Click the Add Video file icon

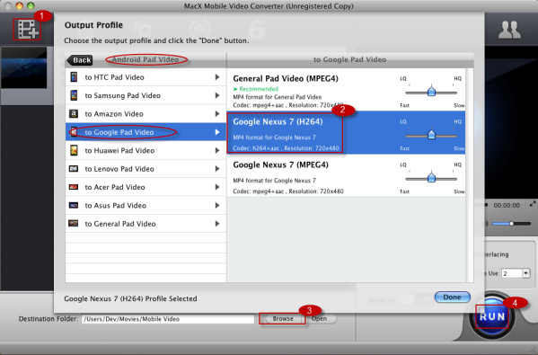[28, 30]
